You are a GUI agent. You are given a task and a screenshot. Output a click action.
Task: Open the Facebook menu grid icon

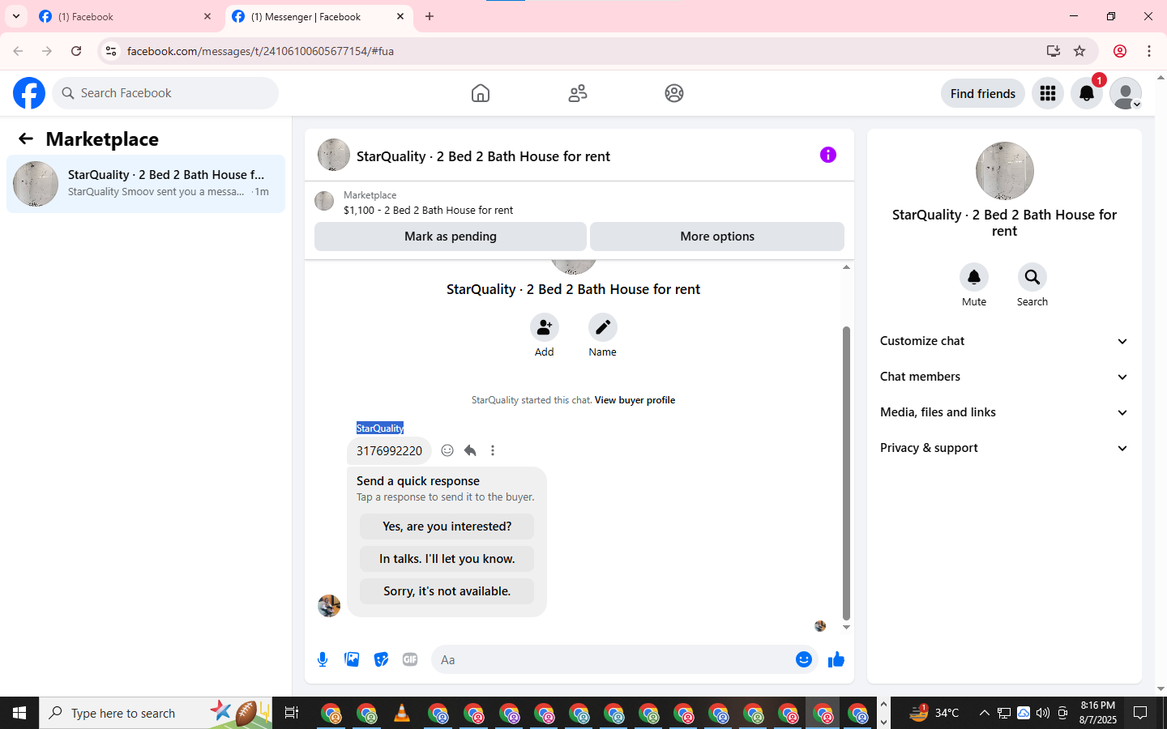click(1048, 93)
